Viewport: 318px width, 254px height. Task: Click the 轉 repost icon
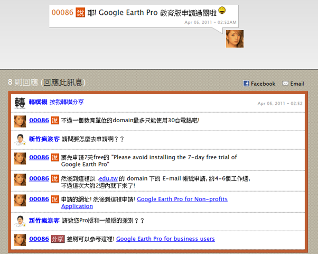tap(20, 103)
